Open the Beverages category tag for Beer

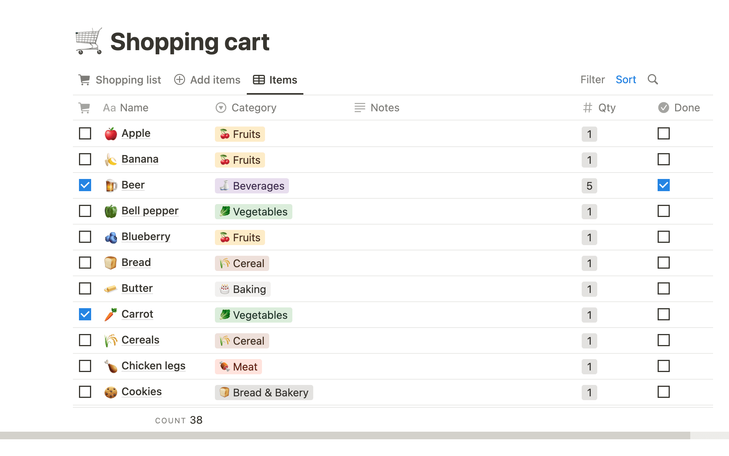pyautogui.click(x=252, y=186)
